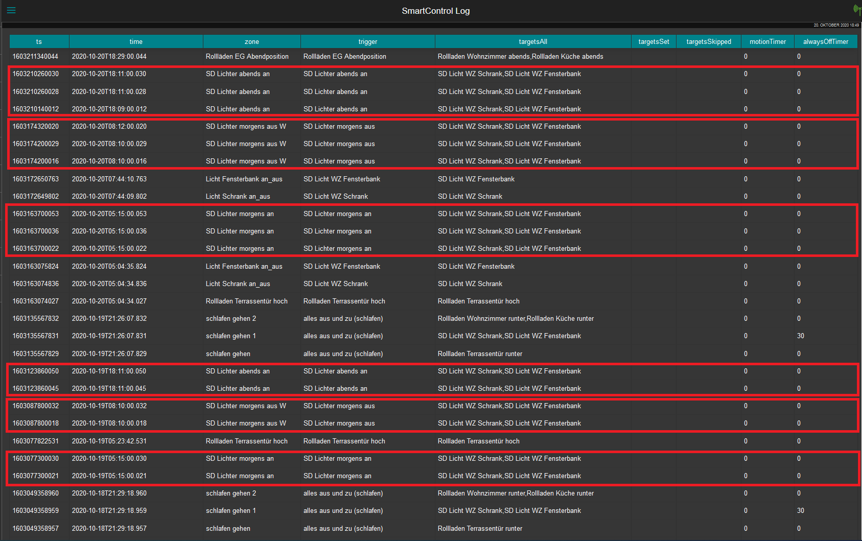This screenshot has width=862, height=541.
Task: Sort by the zone column header
Action: [x=251, y=41]
